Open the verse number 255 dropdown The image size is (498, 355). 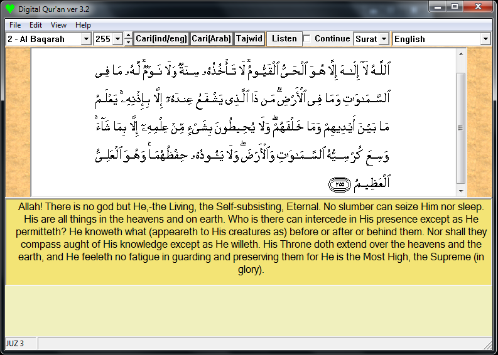pos(117,39)
